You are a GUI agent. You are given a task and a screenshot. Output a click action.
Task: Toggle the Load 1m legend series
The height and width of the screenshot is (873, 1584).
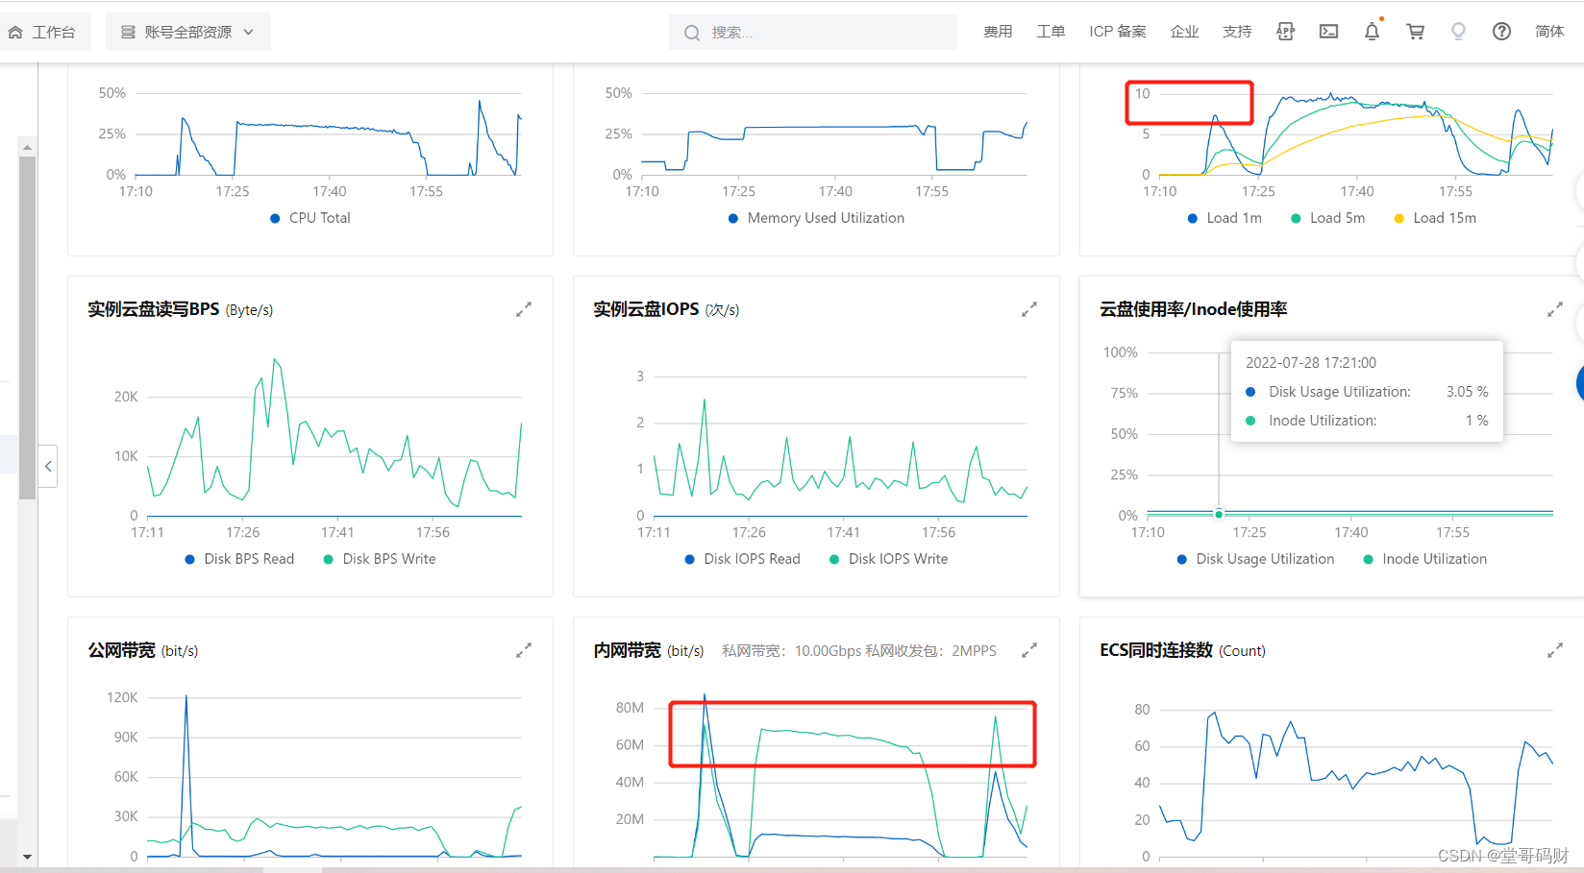pos(1225,218)
